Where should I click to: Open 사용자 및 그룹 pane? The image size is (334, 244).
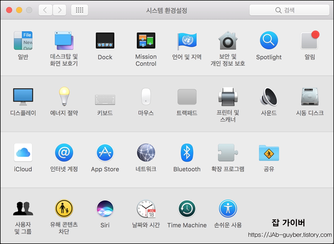pos(23,209)
